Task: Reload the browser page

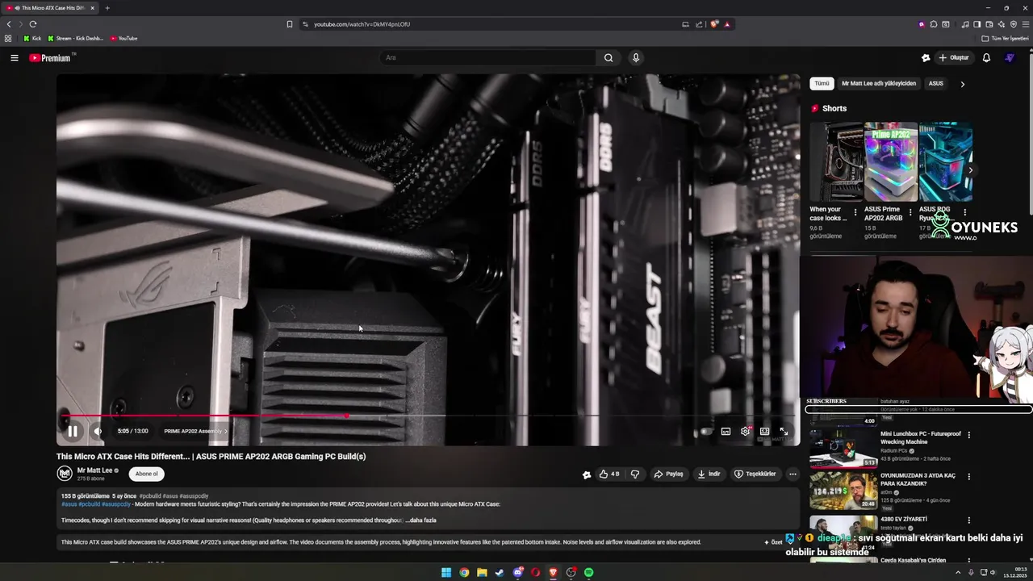Action: click(x=33, y=24)
